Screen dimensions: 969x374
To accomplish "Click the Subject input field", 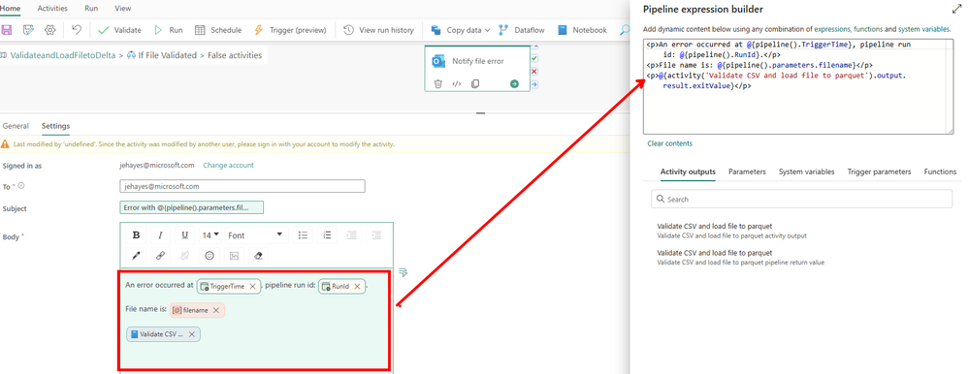I will coord(192,208).
